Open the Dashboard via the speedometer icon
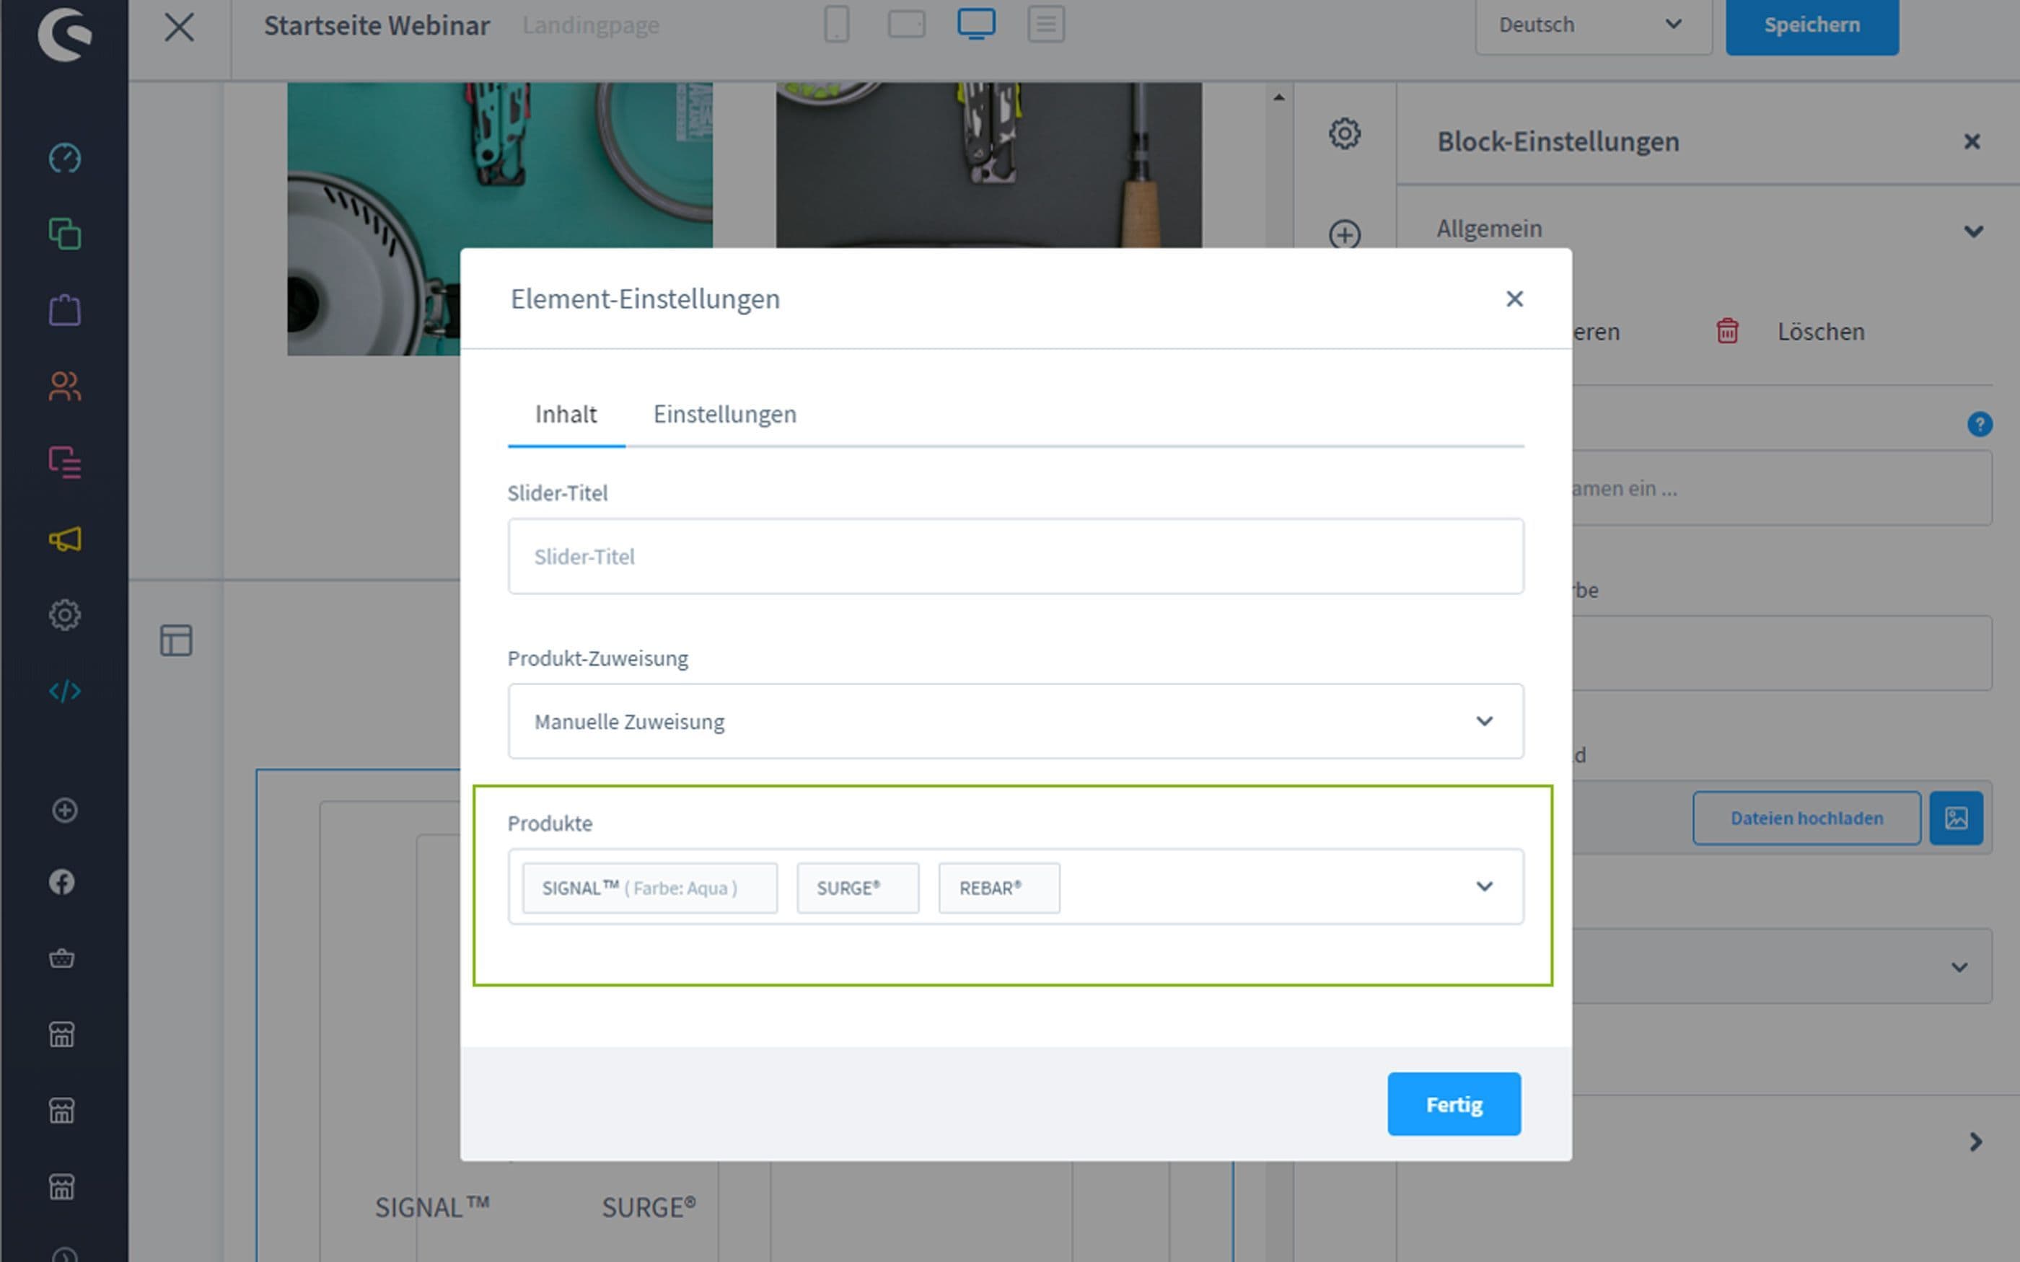The width and height of the screenshot is (2020, 1262). [x=64, y=158]
